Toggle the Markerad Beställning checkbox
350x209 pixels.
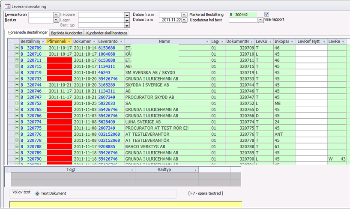(x=266, y=14)
